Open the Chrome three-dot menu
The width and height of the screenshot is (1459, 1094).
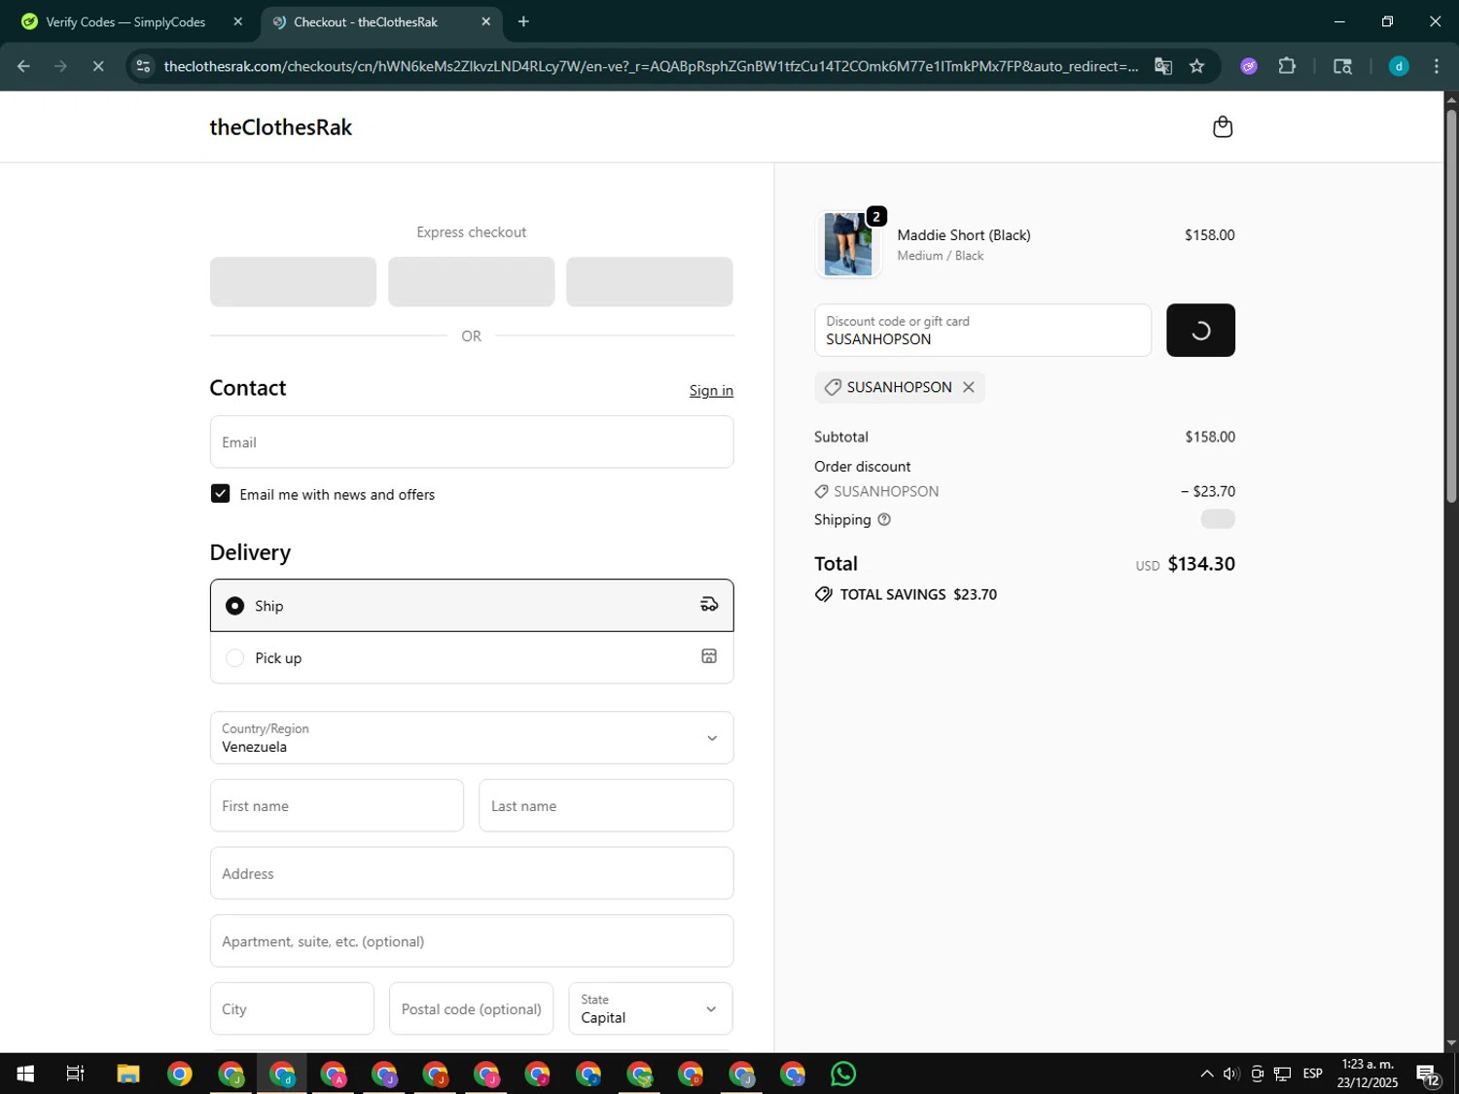point(1437,66)
